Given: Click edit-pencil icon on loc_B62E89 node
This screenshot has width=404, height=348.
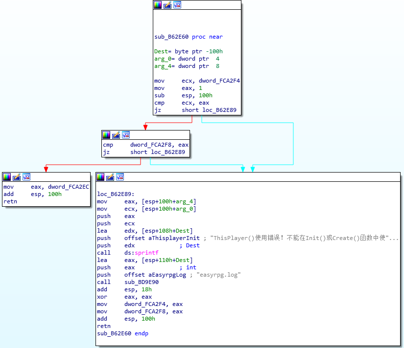Looking at the screenshot, I should [110, 177].
